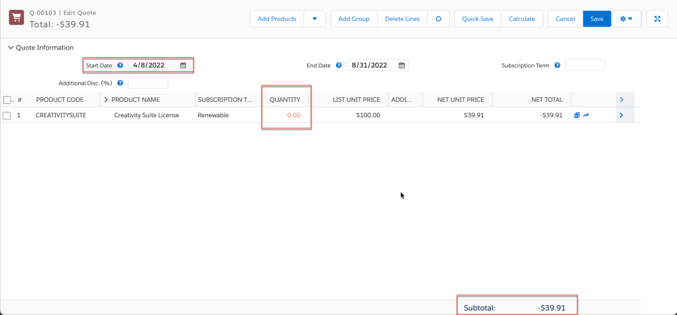
Task: Click the Start Date help icon
Action: 120,66
